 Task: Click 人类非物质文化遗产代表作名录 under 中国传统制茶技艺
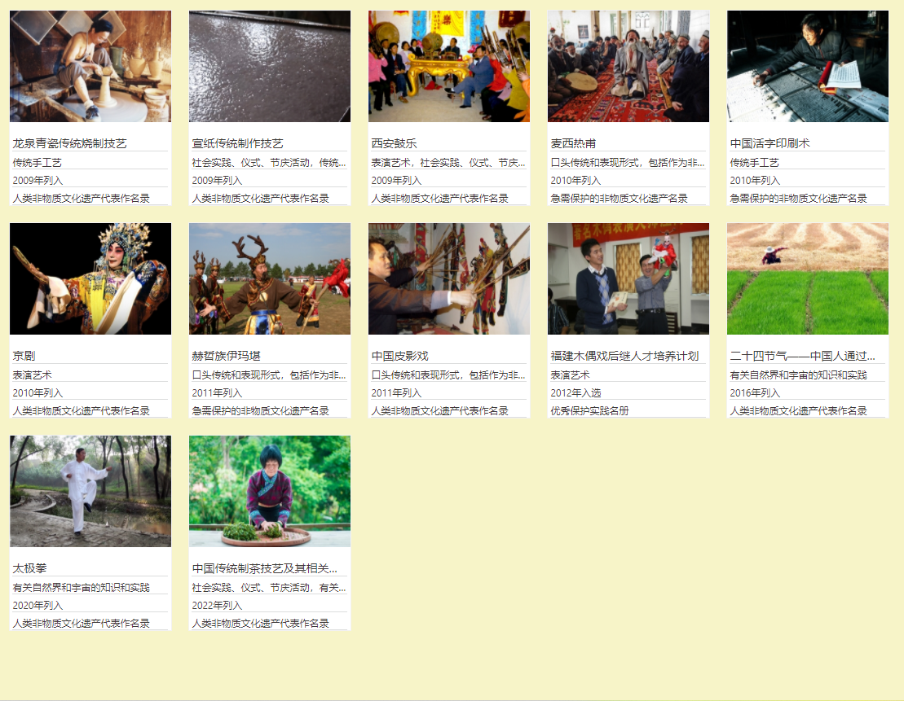point(261,623)
